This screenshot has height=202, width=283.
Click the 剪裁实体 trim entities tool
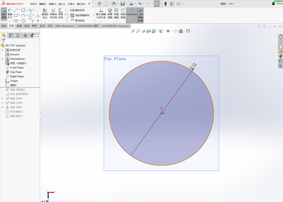click(45, 14)
